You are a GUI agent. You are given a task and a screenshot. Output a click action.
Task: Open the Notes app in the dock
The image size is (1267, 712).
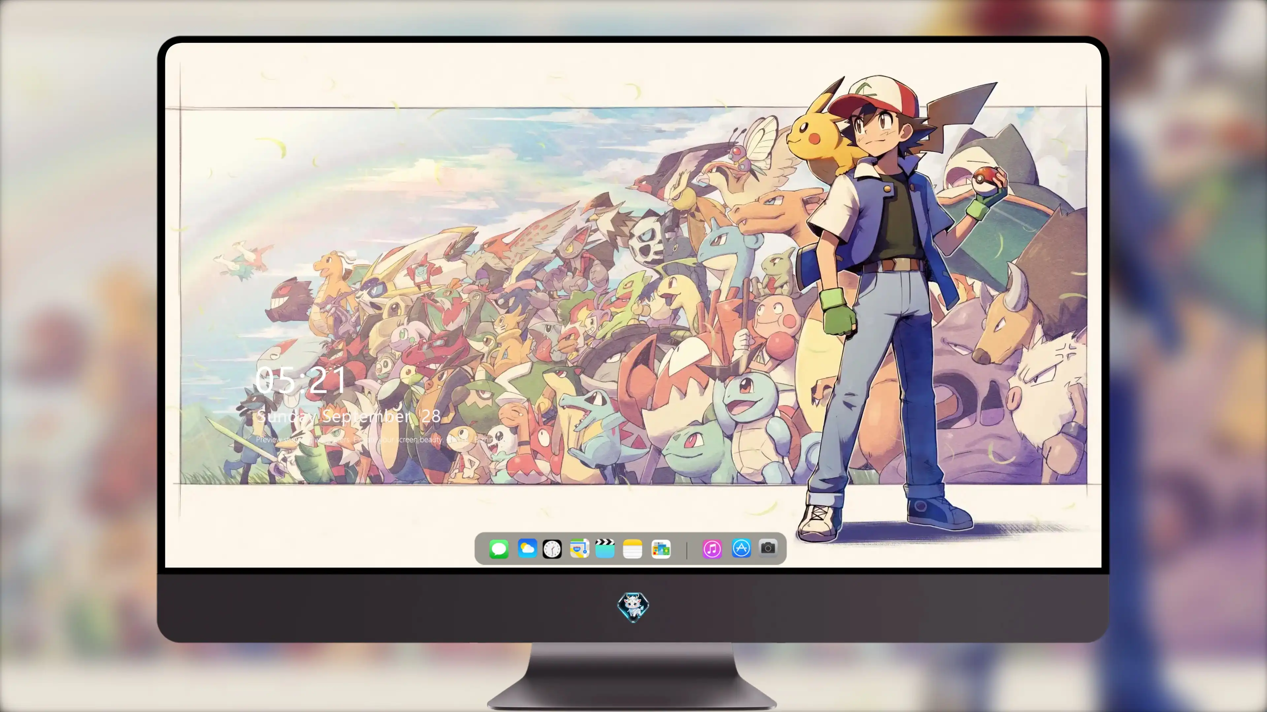point(633,549)
